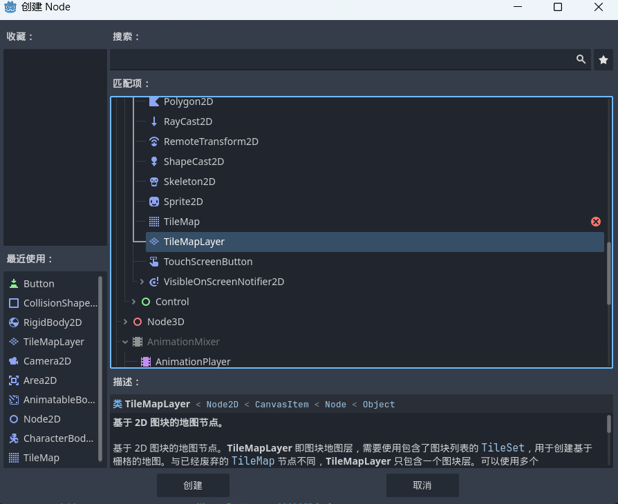
Task: Select the RayCast2D arrow icon
Action: click(x=154, y=122)
